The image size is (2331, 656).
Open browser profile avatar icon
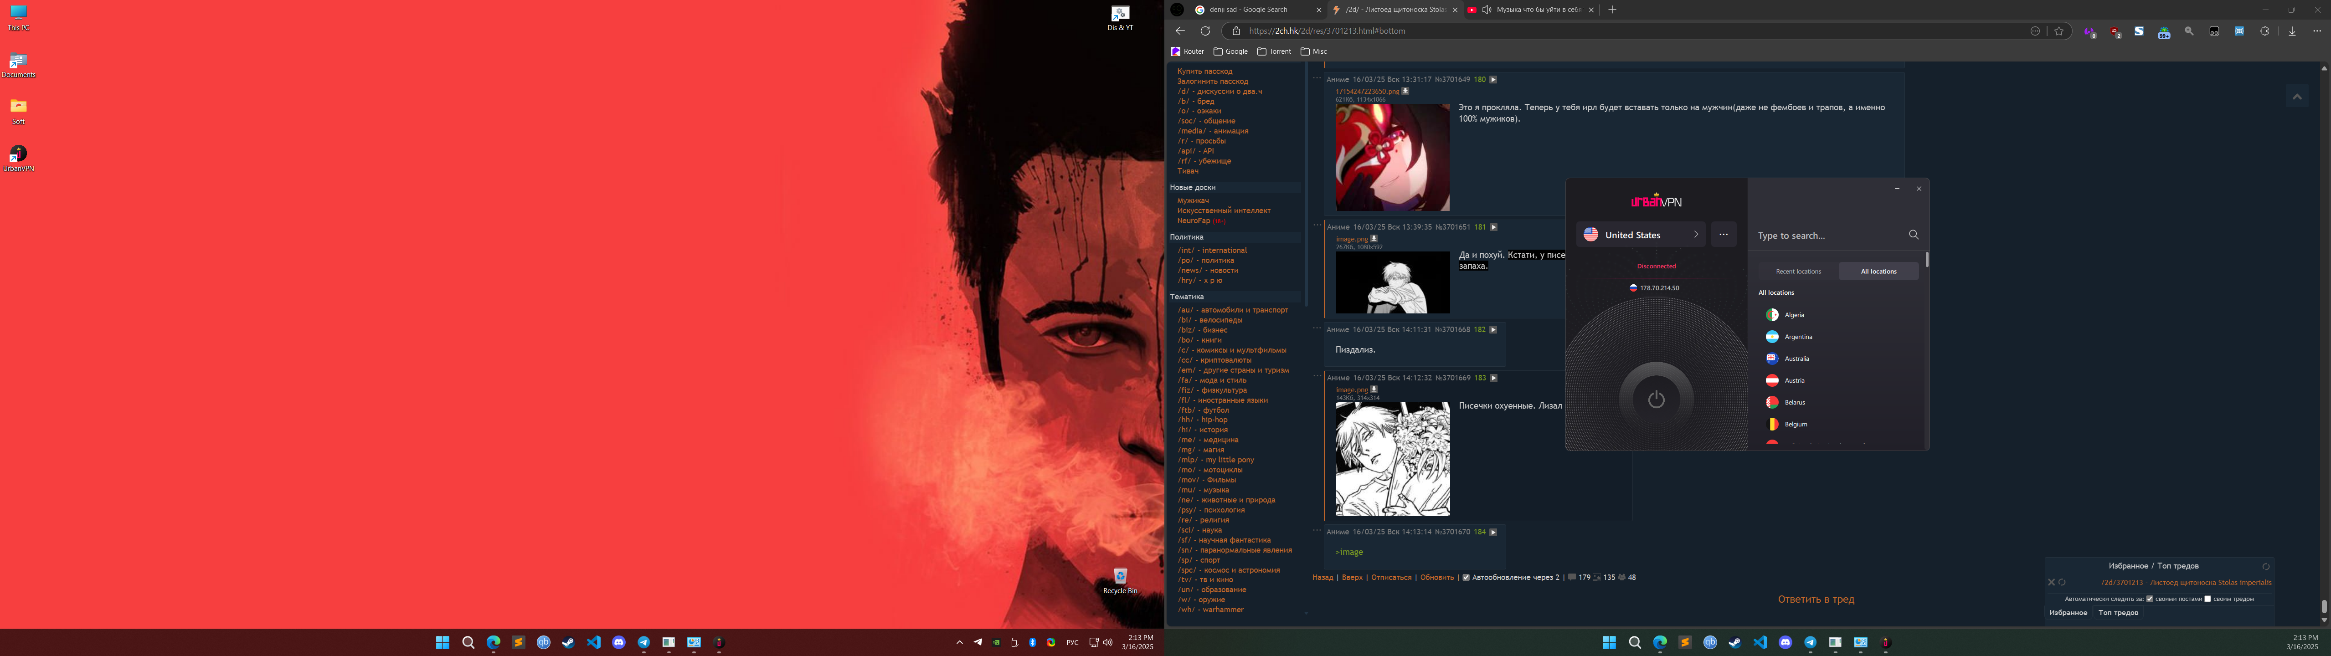coord(1177,9)
